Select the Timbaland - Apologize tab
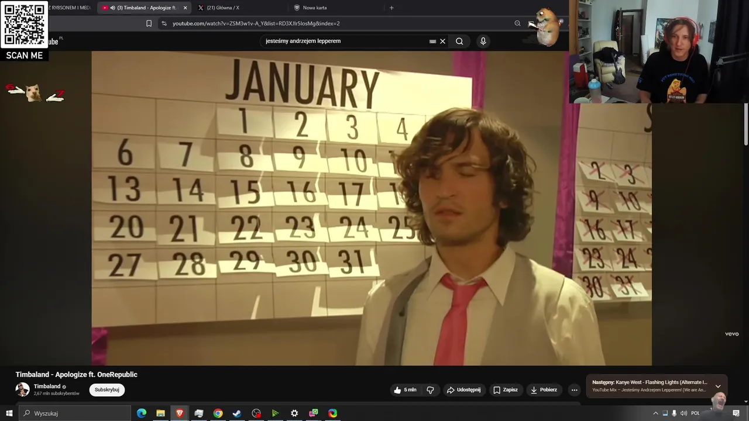749x421 pixels. [143, 8]
